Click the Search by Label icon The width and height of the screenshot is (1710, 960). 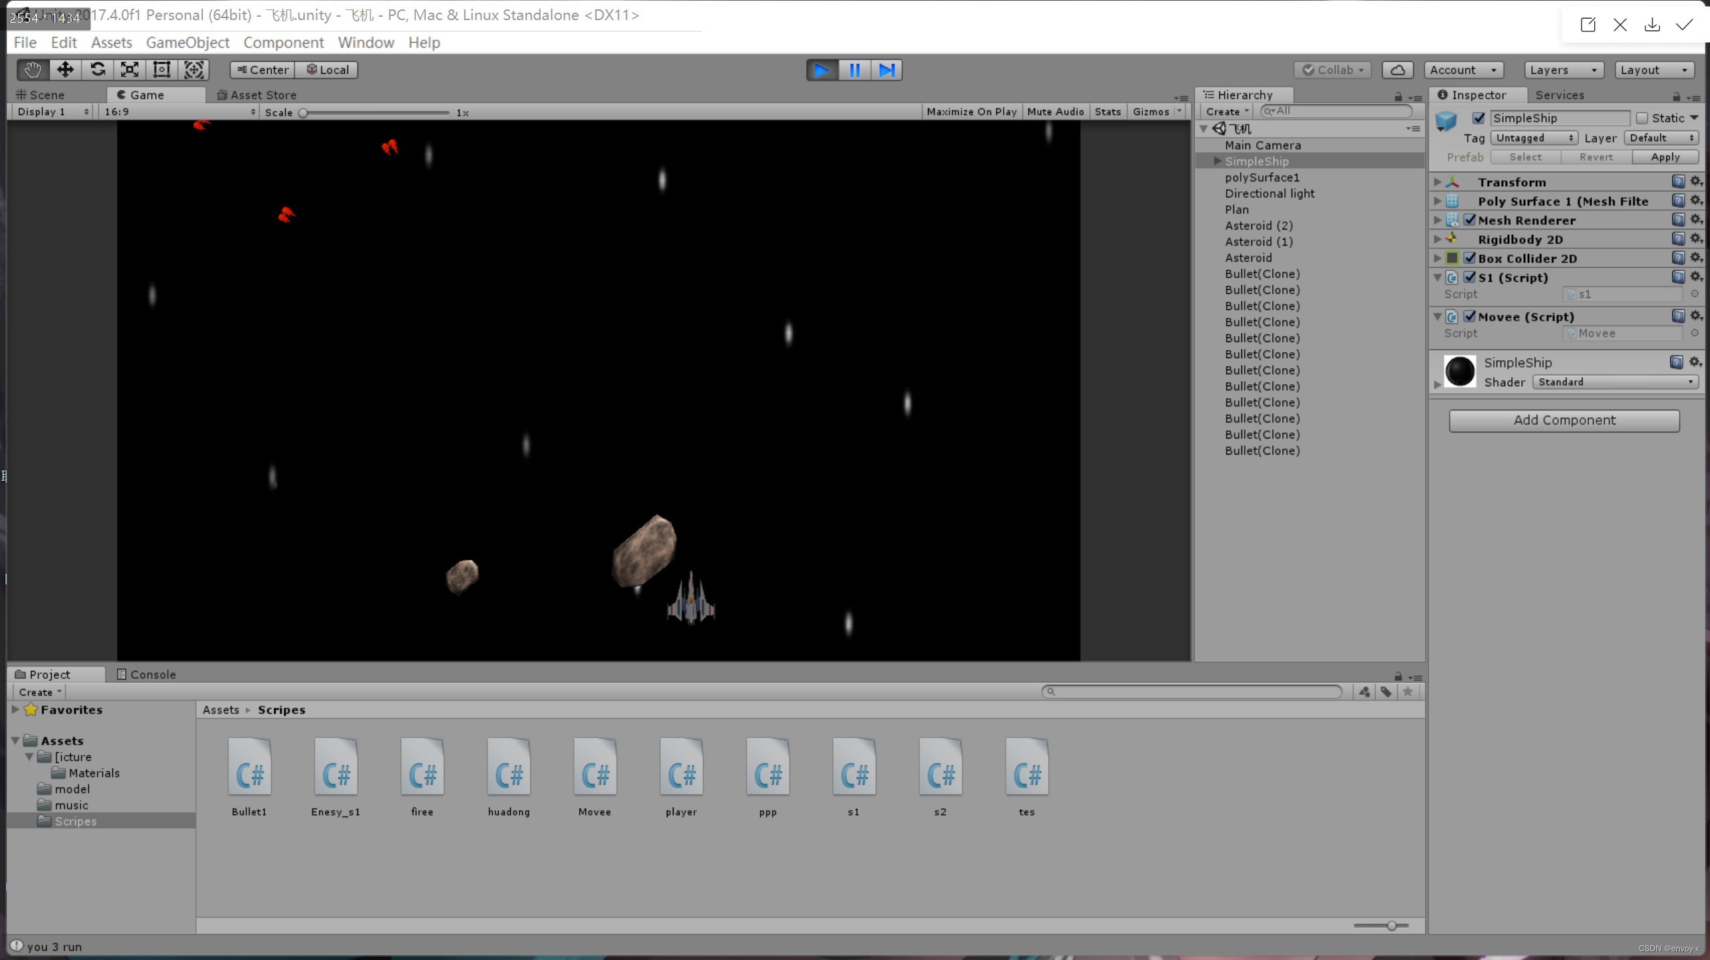1385,692
